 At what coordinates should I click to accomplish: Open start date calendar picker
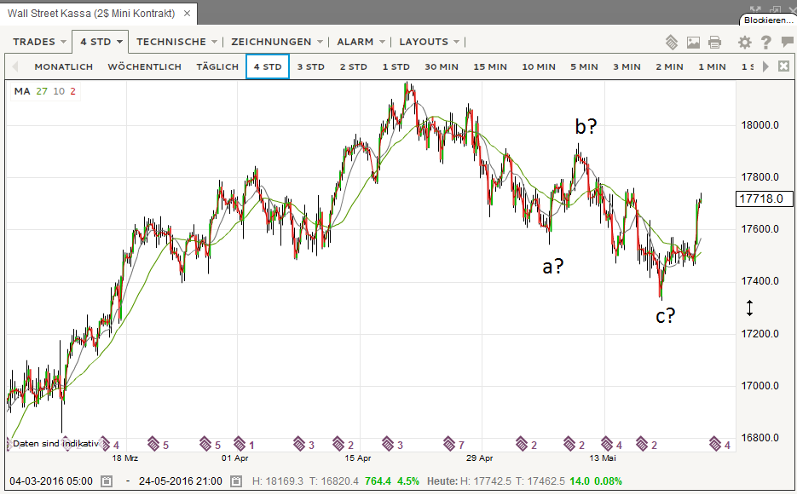[106, 481]
